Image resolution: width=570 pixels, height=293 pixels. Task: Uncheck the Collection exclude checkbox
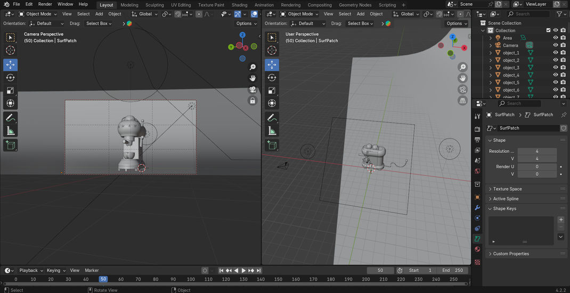click(x=548, y=30)
